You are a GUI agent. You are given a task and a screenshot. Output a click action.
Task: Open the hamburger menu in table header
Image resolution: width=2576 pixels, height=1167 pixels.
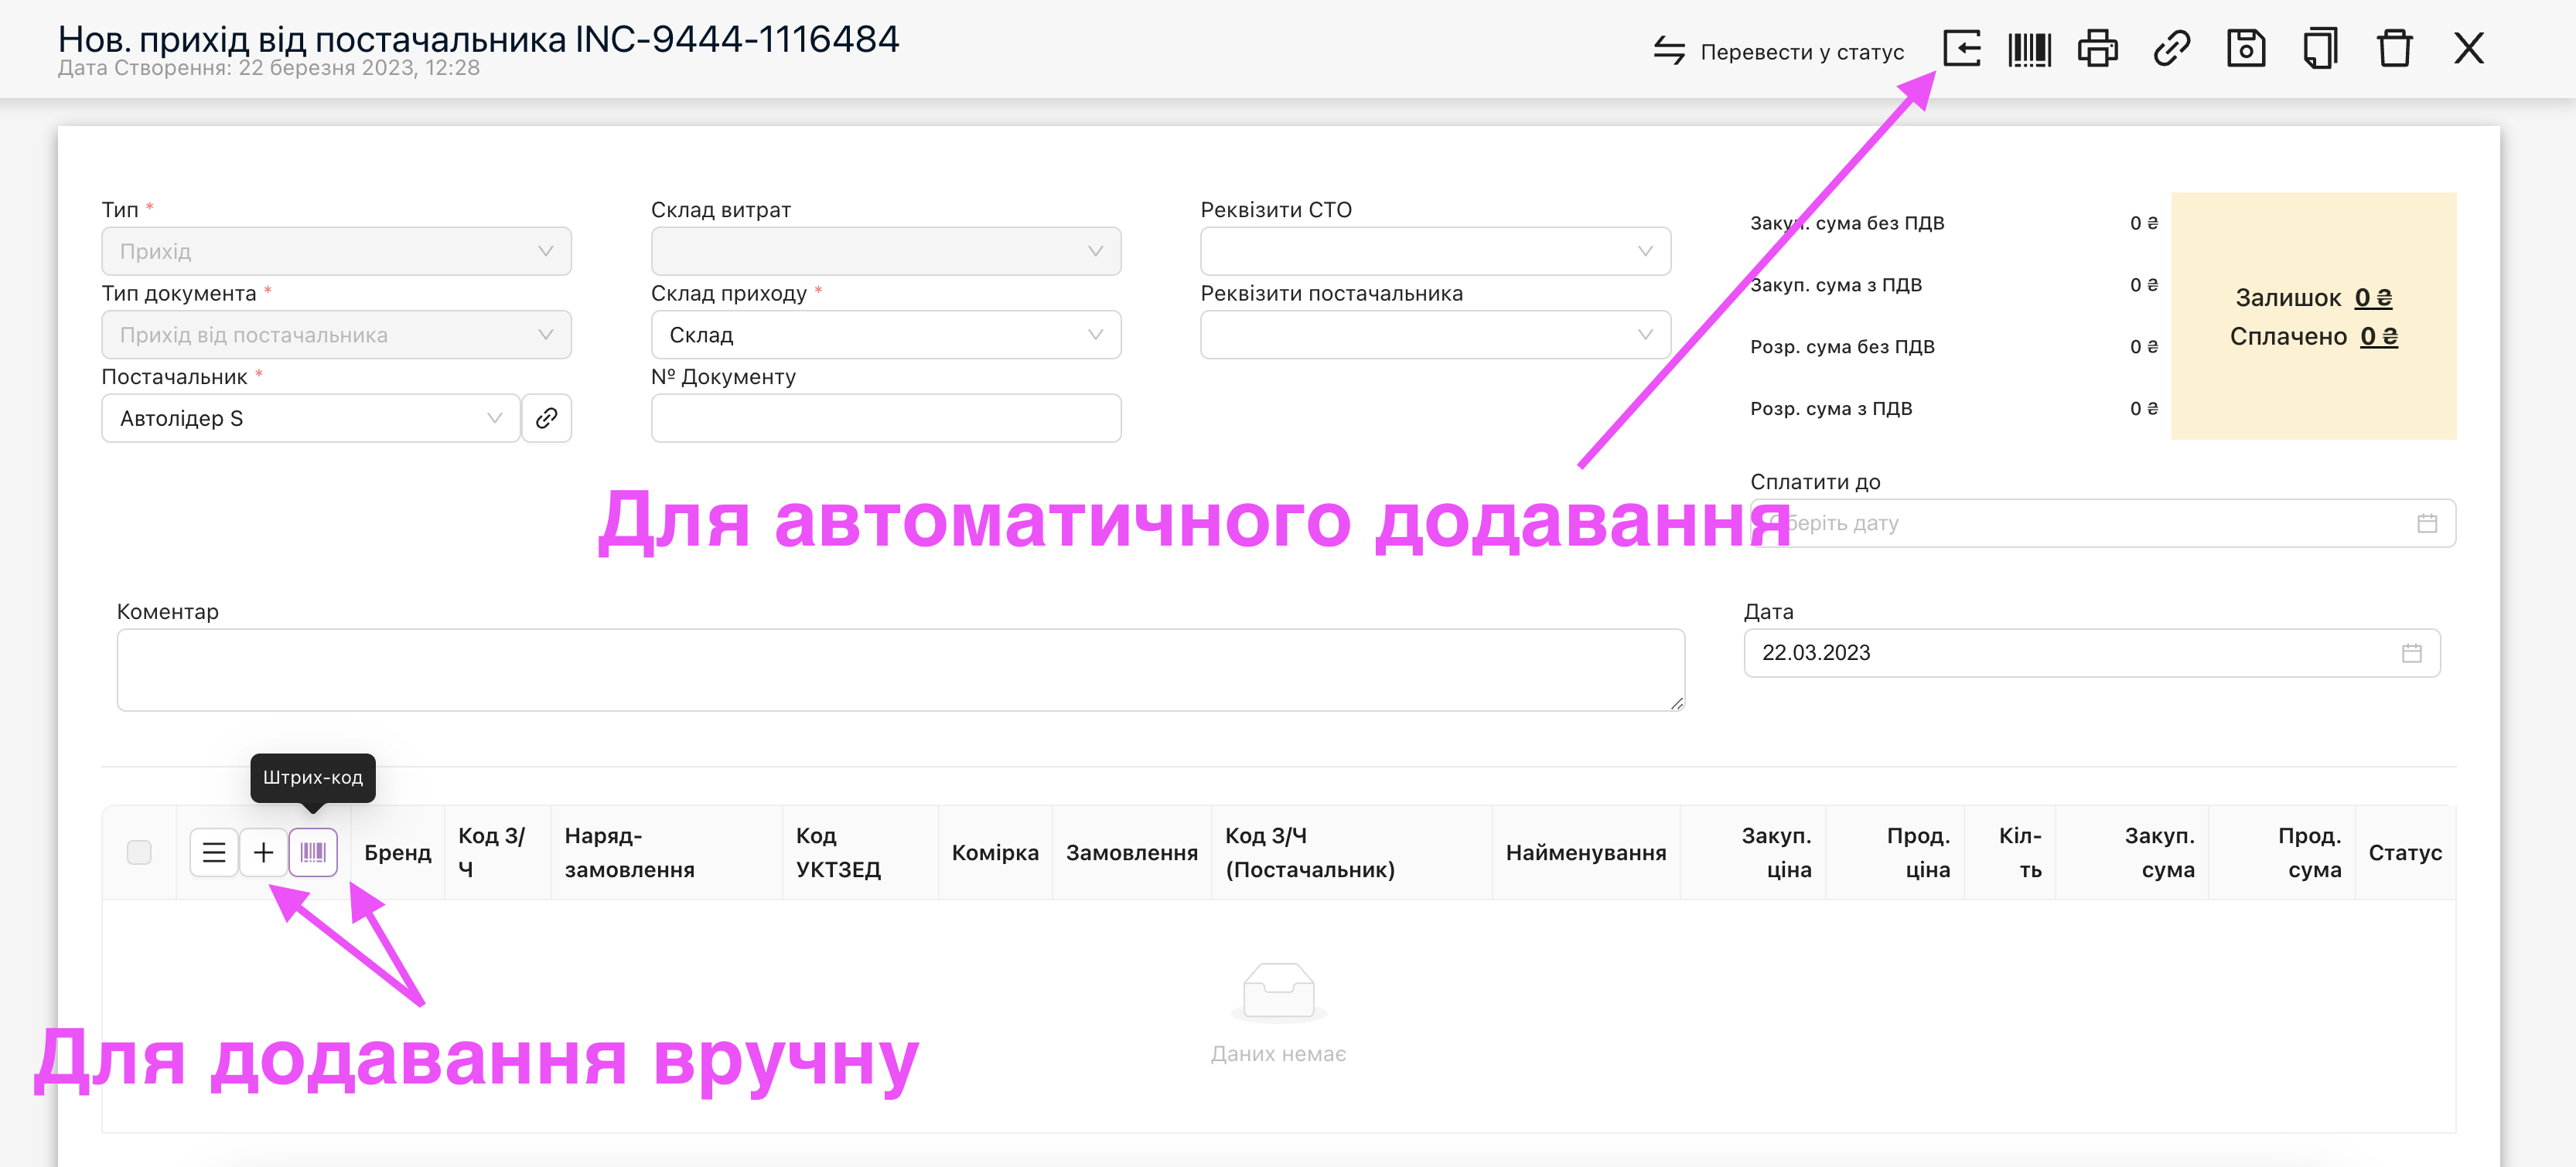[x=214, y=852]
